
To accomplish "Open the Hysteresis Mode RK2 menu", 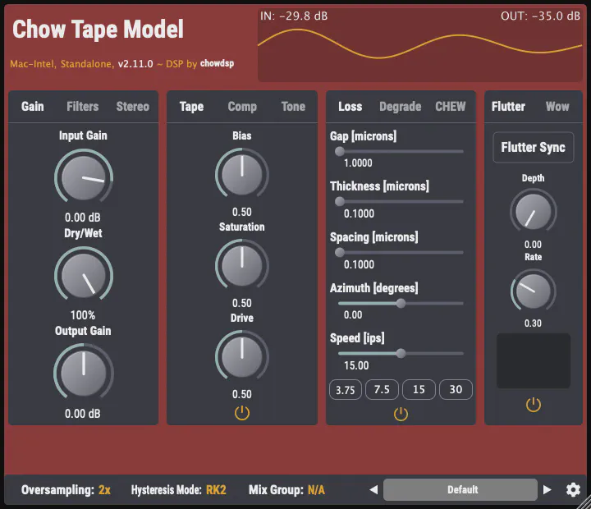I will (217, 490).
